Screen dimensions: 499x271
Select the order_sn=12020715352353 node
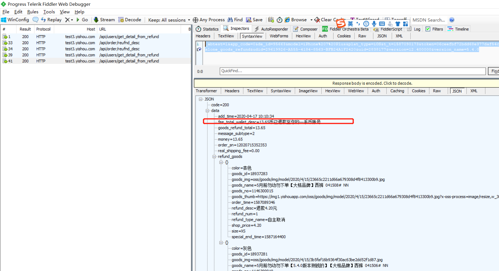242,145
